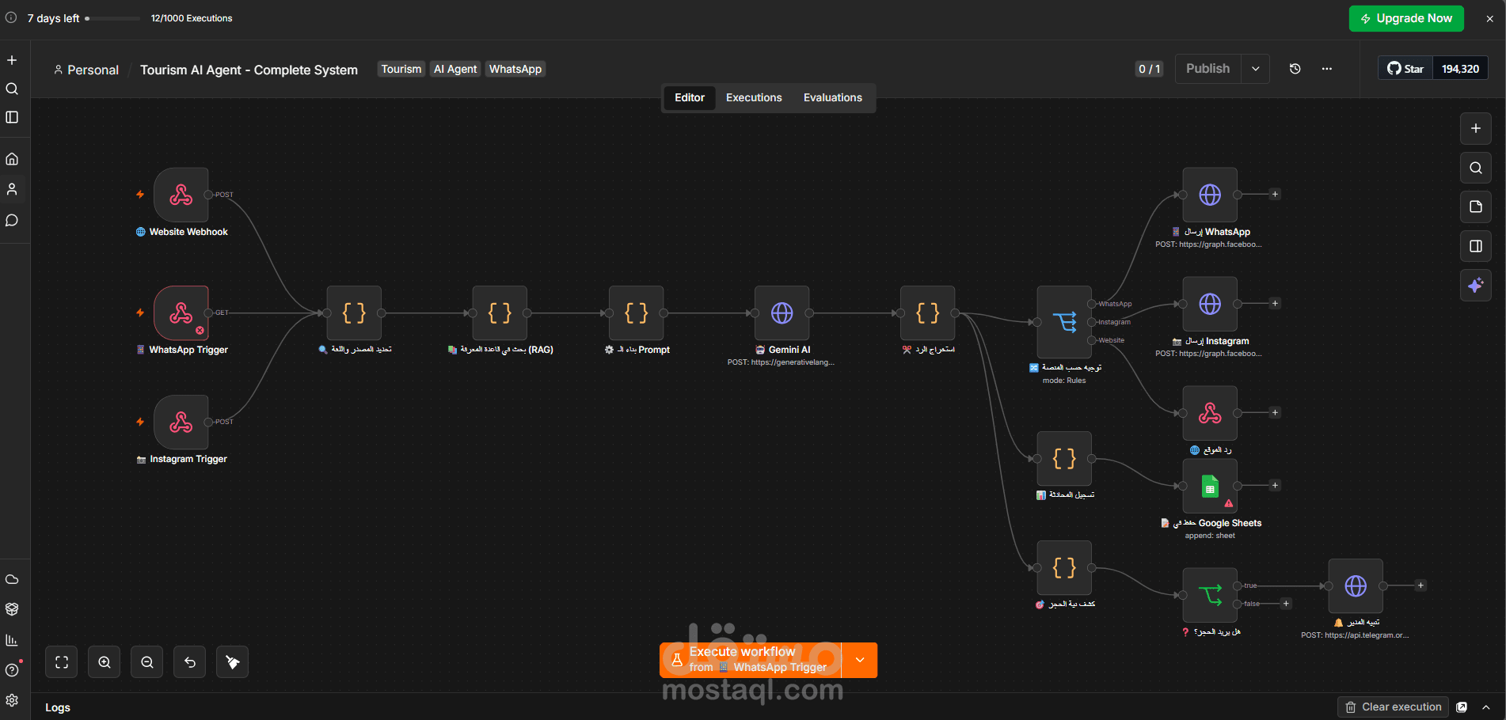Click the Logs label
Screen dimensions: 1506x720
[58, 707]
